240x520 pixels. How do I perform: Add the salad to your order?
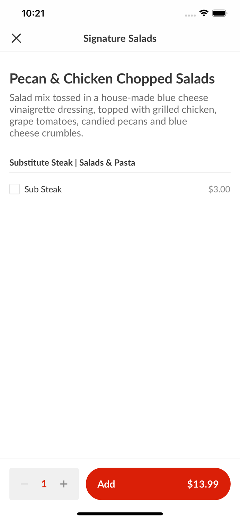pos(158,484)
